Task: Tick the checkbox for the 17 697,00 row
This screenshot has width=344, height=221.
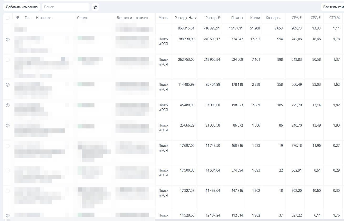Action: [8, 146]
